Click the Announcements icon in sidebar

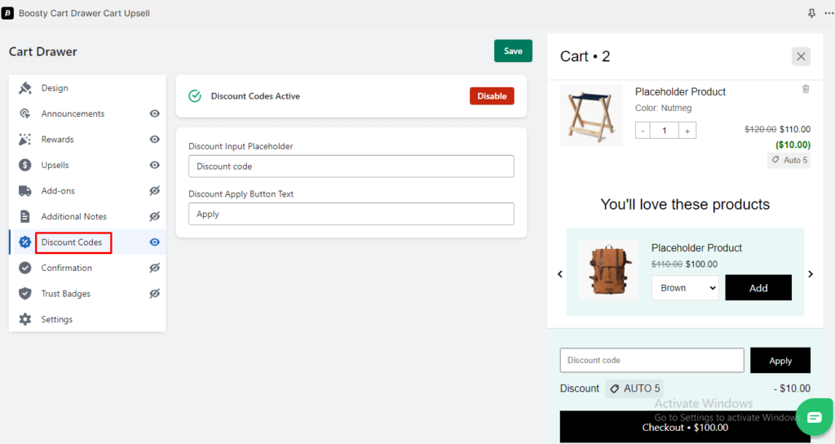[x=25, y=113]
